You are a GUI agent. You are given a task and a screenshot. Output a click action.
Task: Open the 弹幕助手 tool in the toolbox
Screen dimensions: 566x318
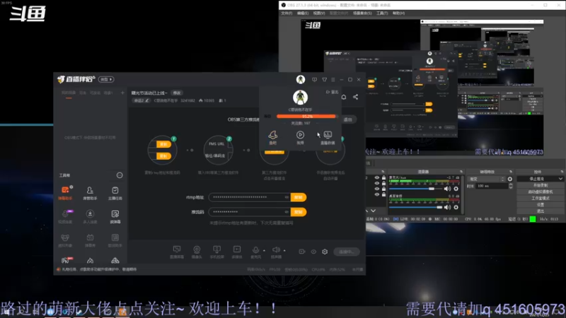tap(65, 192)
